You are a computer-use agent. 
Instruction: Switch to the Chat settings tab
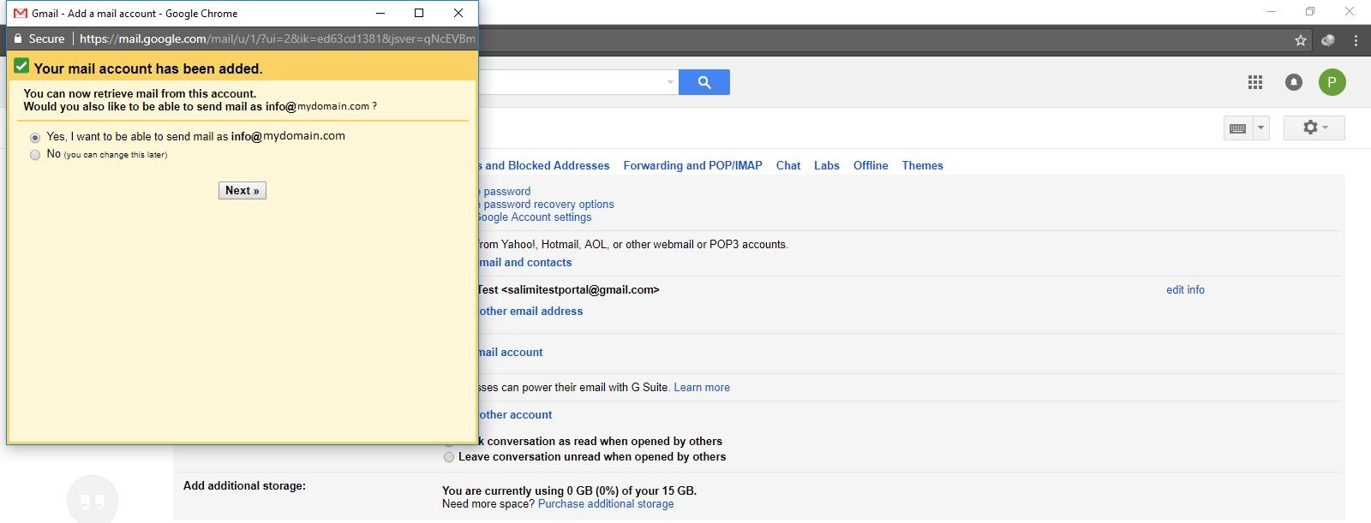coord(788,166)
